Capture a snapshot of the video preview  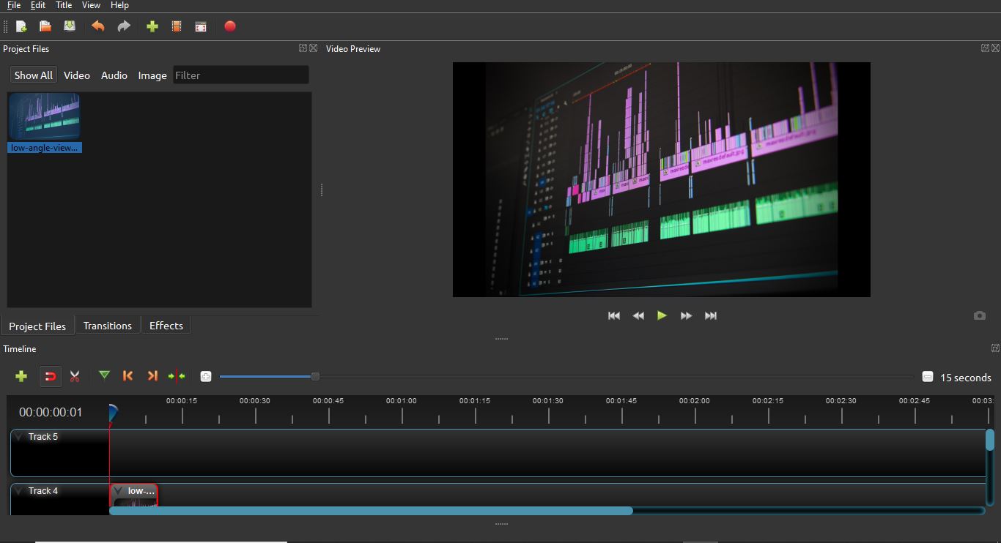[980, 315]
